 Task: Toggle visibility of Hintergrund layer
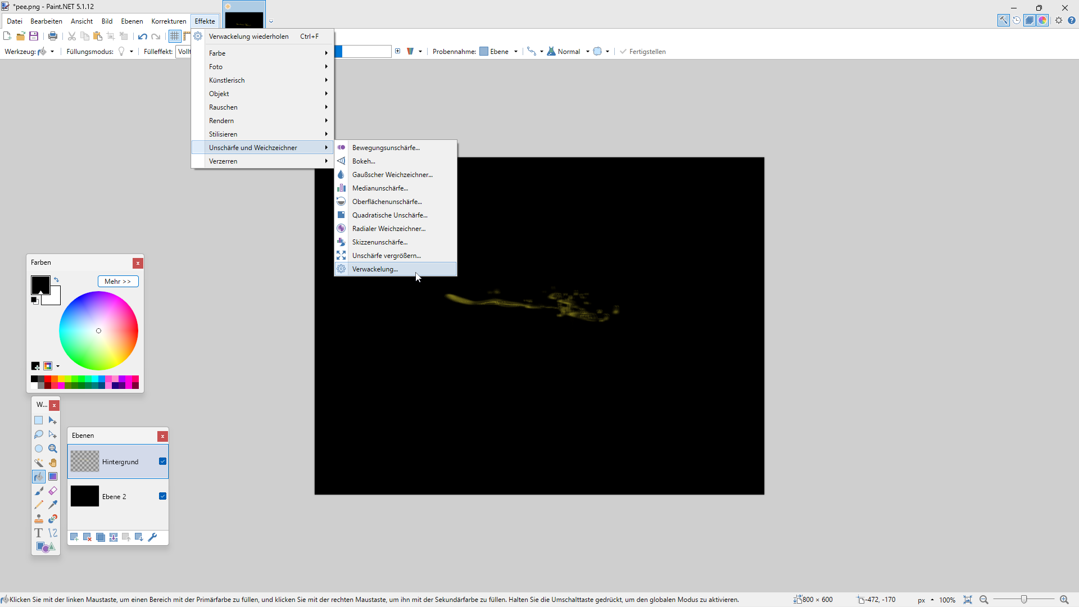click(163, 461)
